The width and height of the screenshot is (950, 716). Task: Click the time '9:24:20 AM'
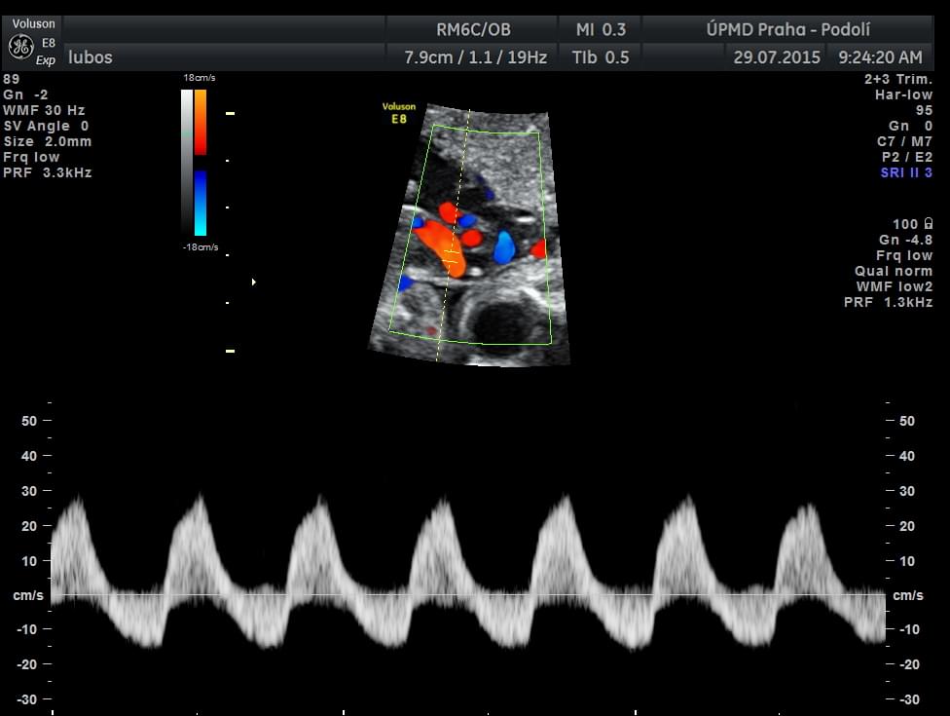(x=880, y=57)
